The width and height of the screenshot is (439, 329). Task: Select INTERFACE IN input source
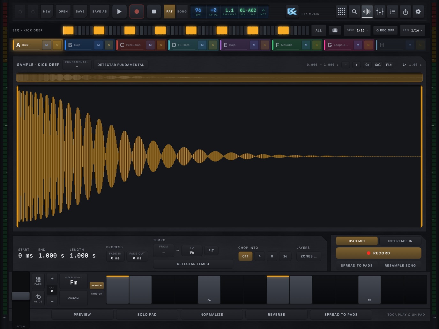[400, 241]
